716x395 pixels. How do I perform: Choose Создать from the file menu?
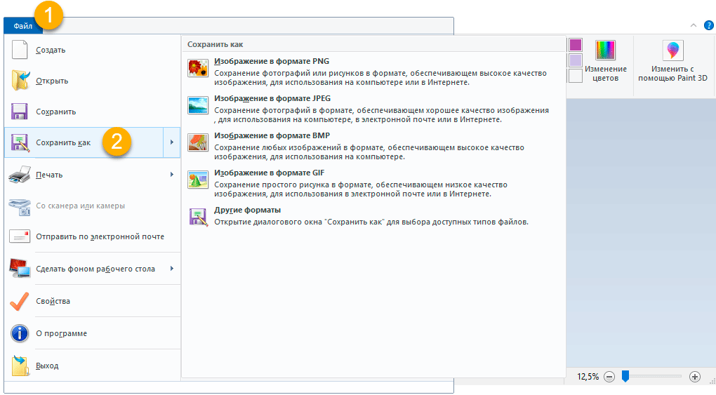pyautogui.click(x=92, y=50)
